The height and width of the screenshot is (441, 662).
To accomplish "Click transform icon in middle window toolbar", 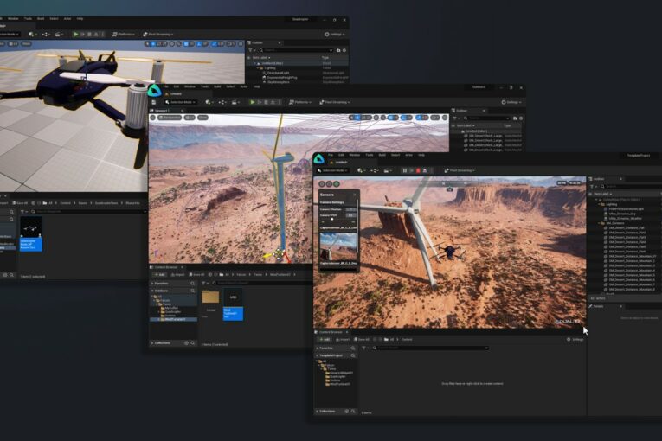I will coord(222,102).
